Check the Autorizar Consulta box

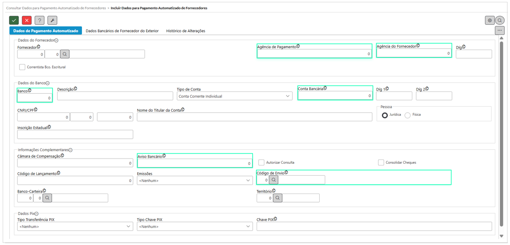pos(261,162)
